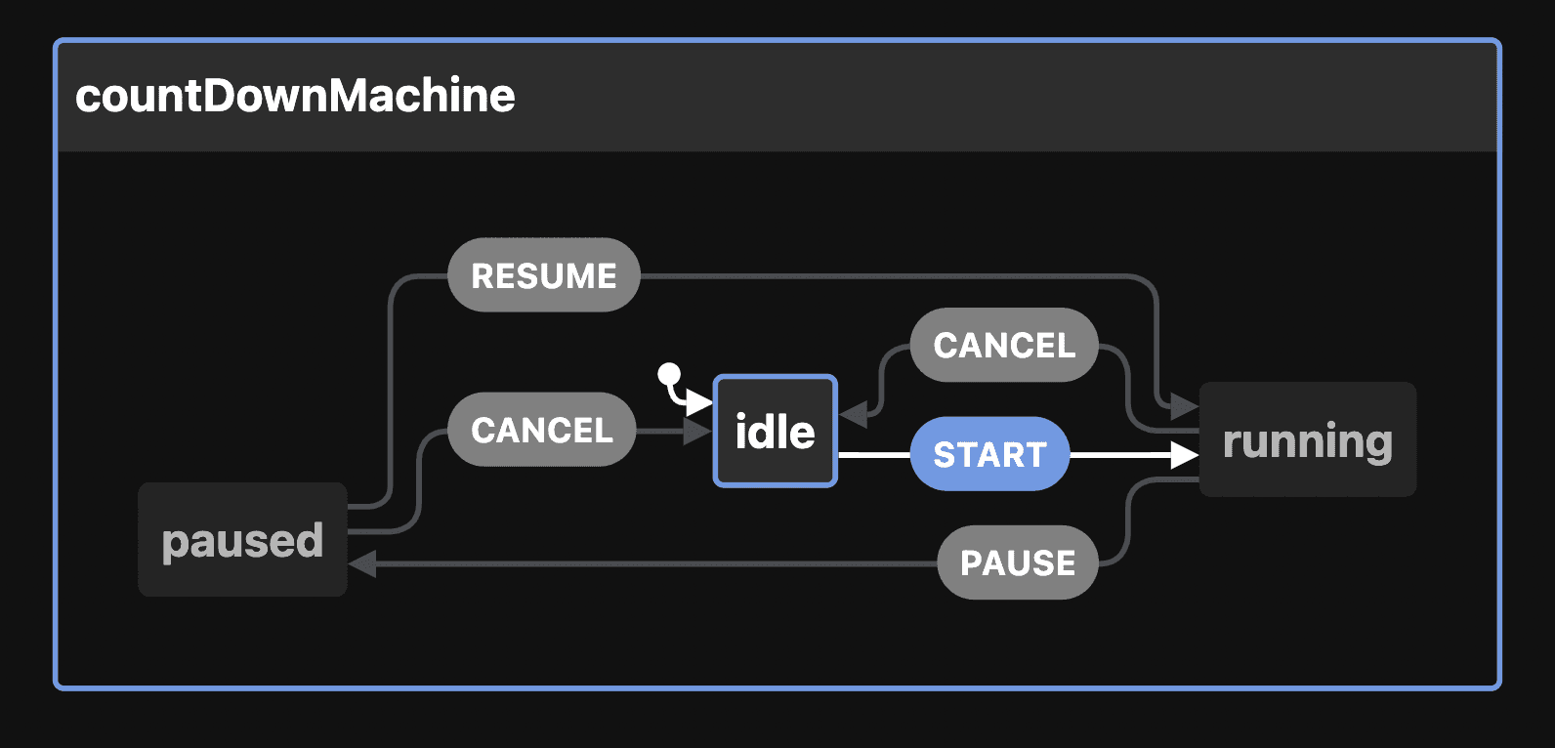This screenshot has width=1555, height=748.
Task: Click the countDownMachine title text
Action: pos(295,96)
